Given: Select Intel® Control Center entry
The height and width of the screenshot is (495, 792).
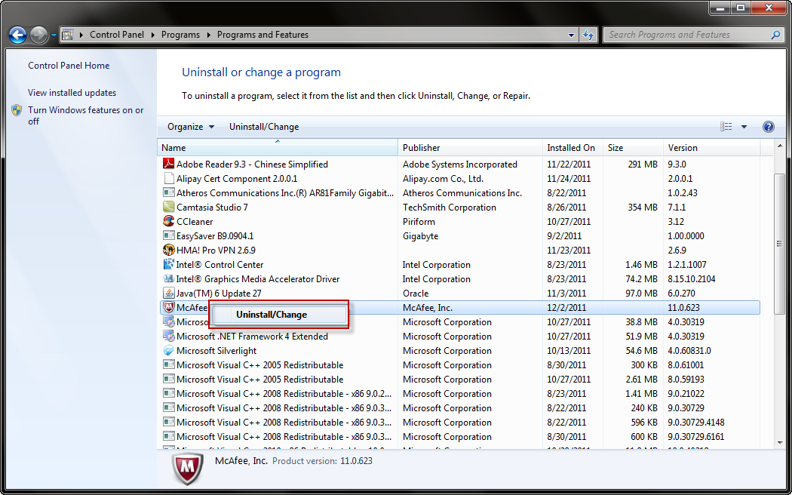Looking at the screenshot, I should coord(219,265).
